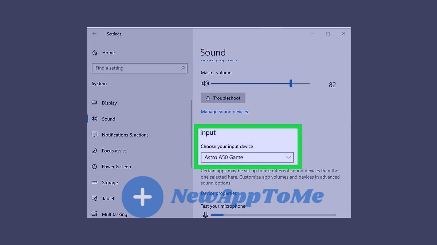Click the speaker icon beside Master volume

click(205, 83)
